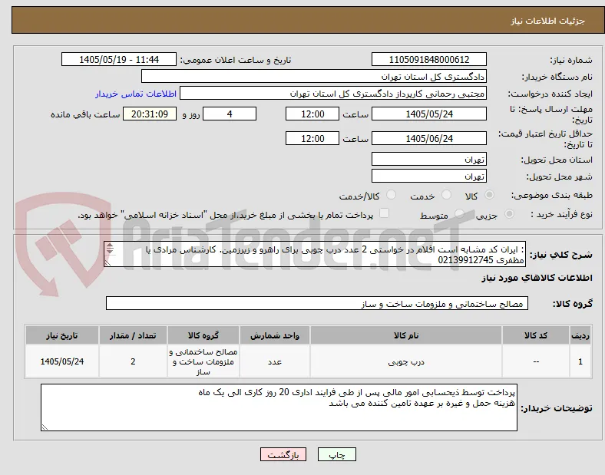Select the کالا radio button
Viewport: 605px width, 475px height.
tap(489, 195)
